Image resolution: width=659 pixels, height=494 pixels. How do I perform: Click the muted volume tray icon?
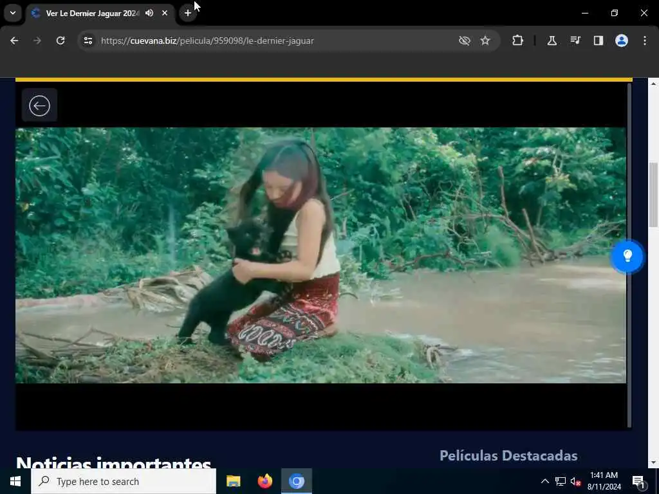click(575, 482)
